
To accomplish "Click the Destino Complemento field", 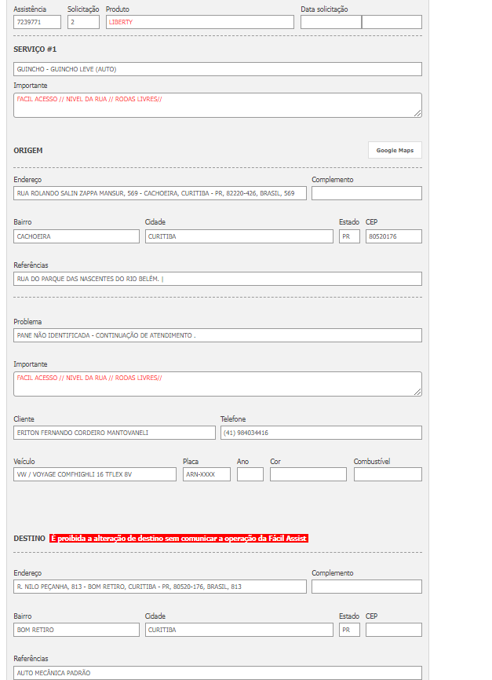I will [x=366, y=587].
